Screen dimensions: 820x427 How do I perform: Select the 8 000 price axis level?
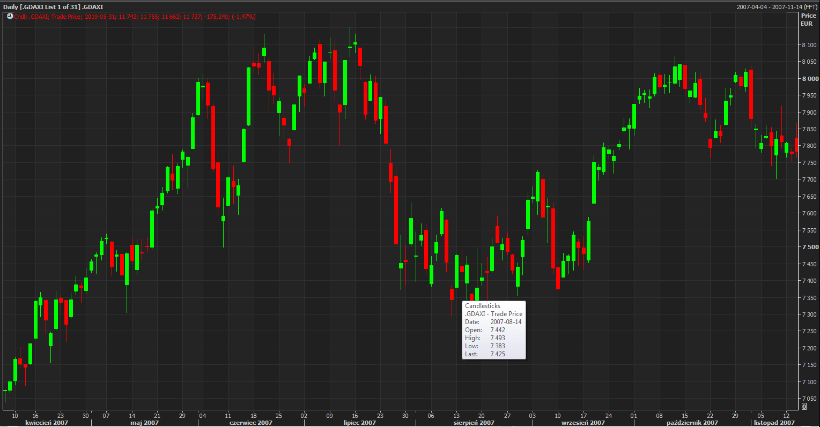[809, 79]
